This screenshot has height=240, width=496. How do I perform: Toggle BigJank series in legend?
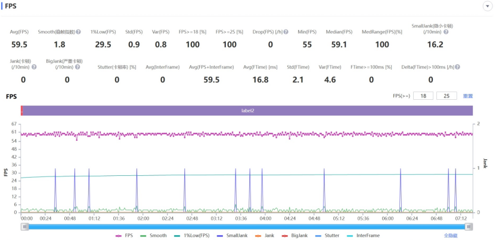coord(296,235)
